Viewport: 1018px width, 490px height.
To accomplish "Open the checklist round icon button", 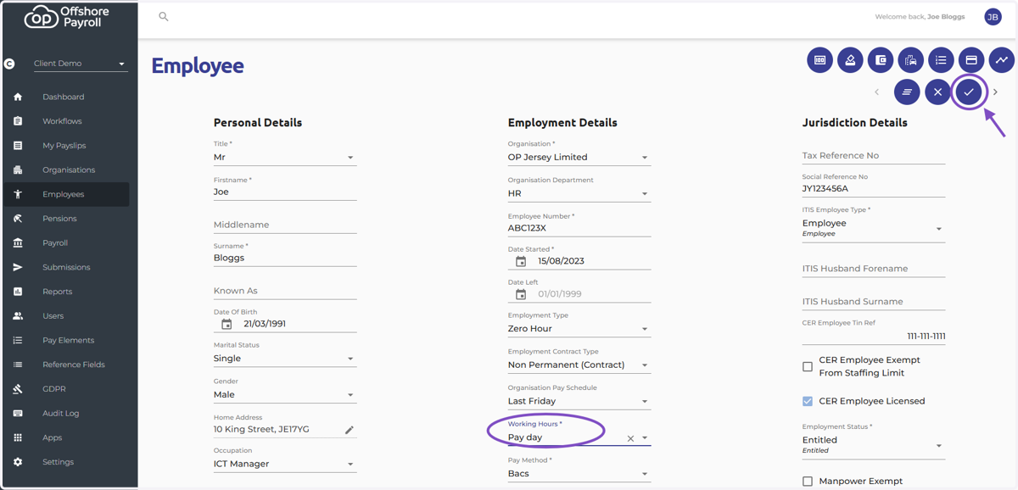I will pos(941,60).
